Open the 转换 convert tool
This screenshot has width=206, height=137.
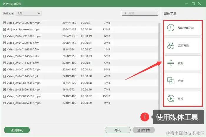click(183, 98)
